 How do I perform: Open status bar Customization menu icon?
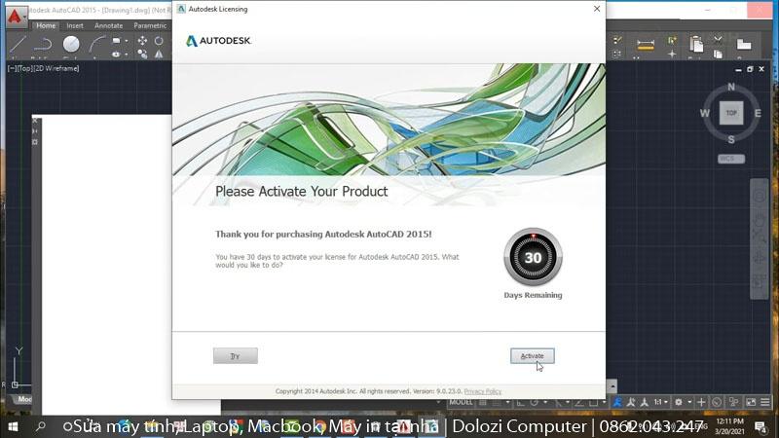tap(765, 402)
